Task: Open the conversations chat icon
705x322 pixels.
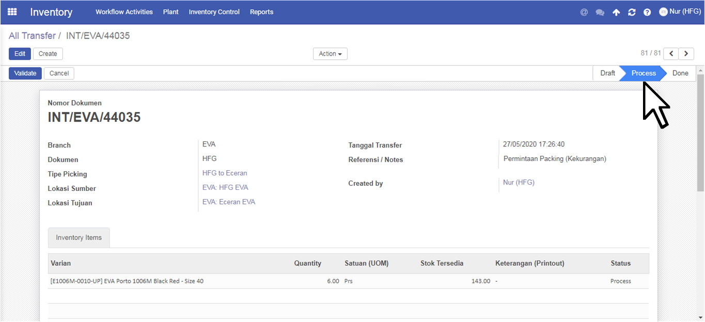Action: (600, 12)
